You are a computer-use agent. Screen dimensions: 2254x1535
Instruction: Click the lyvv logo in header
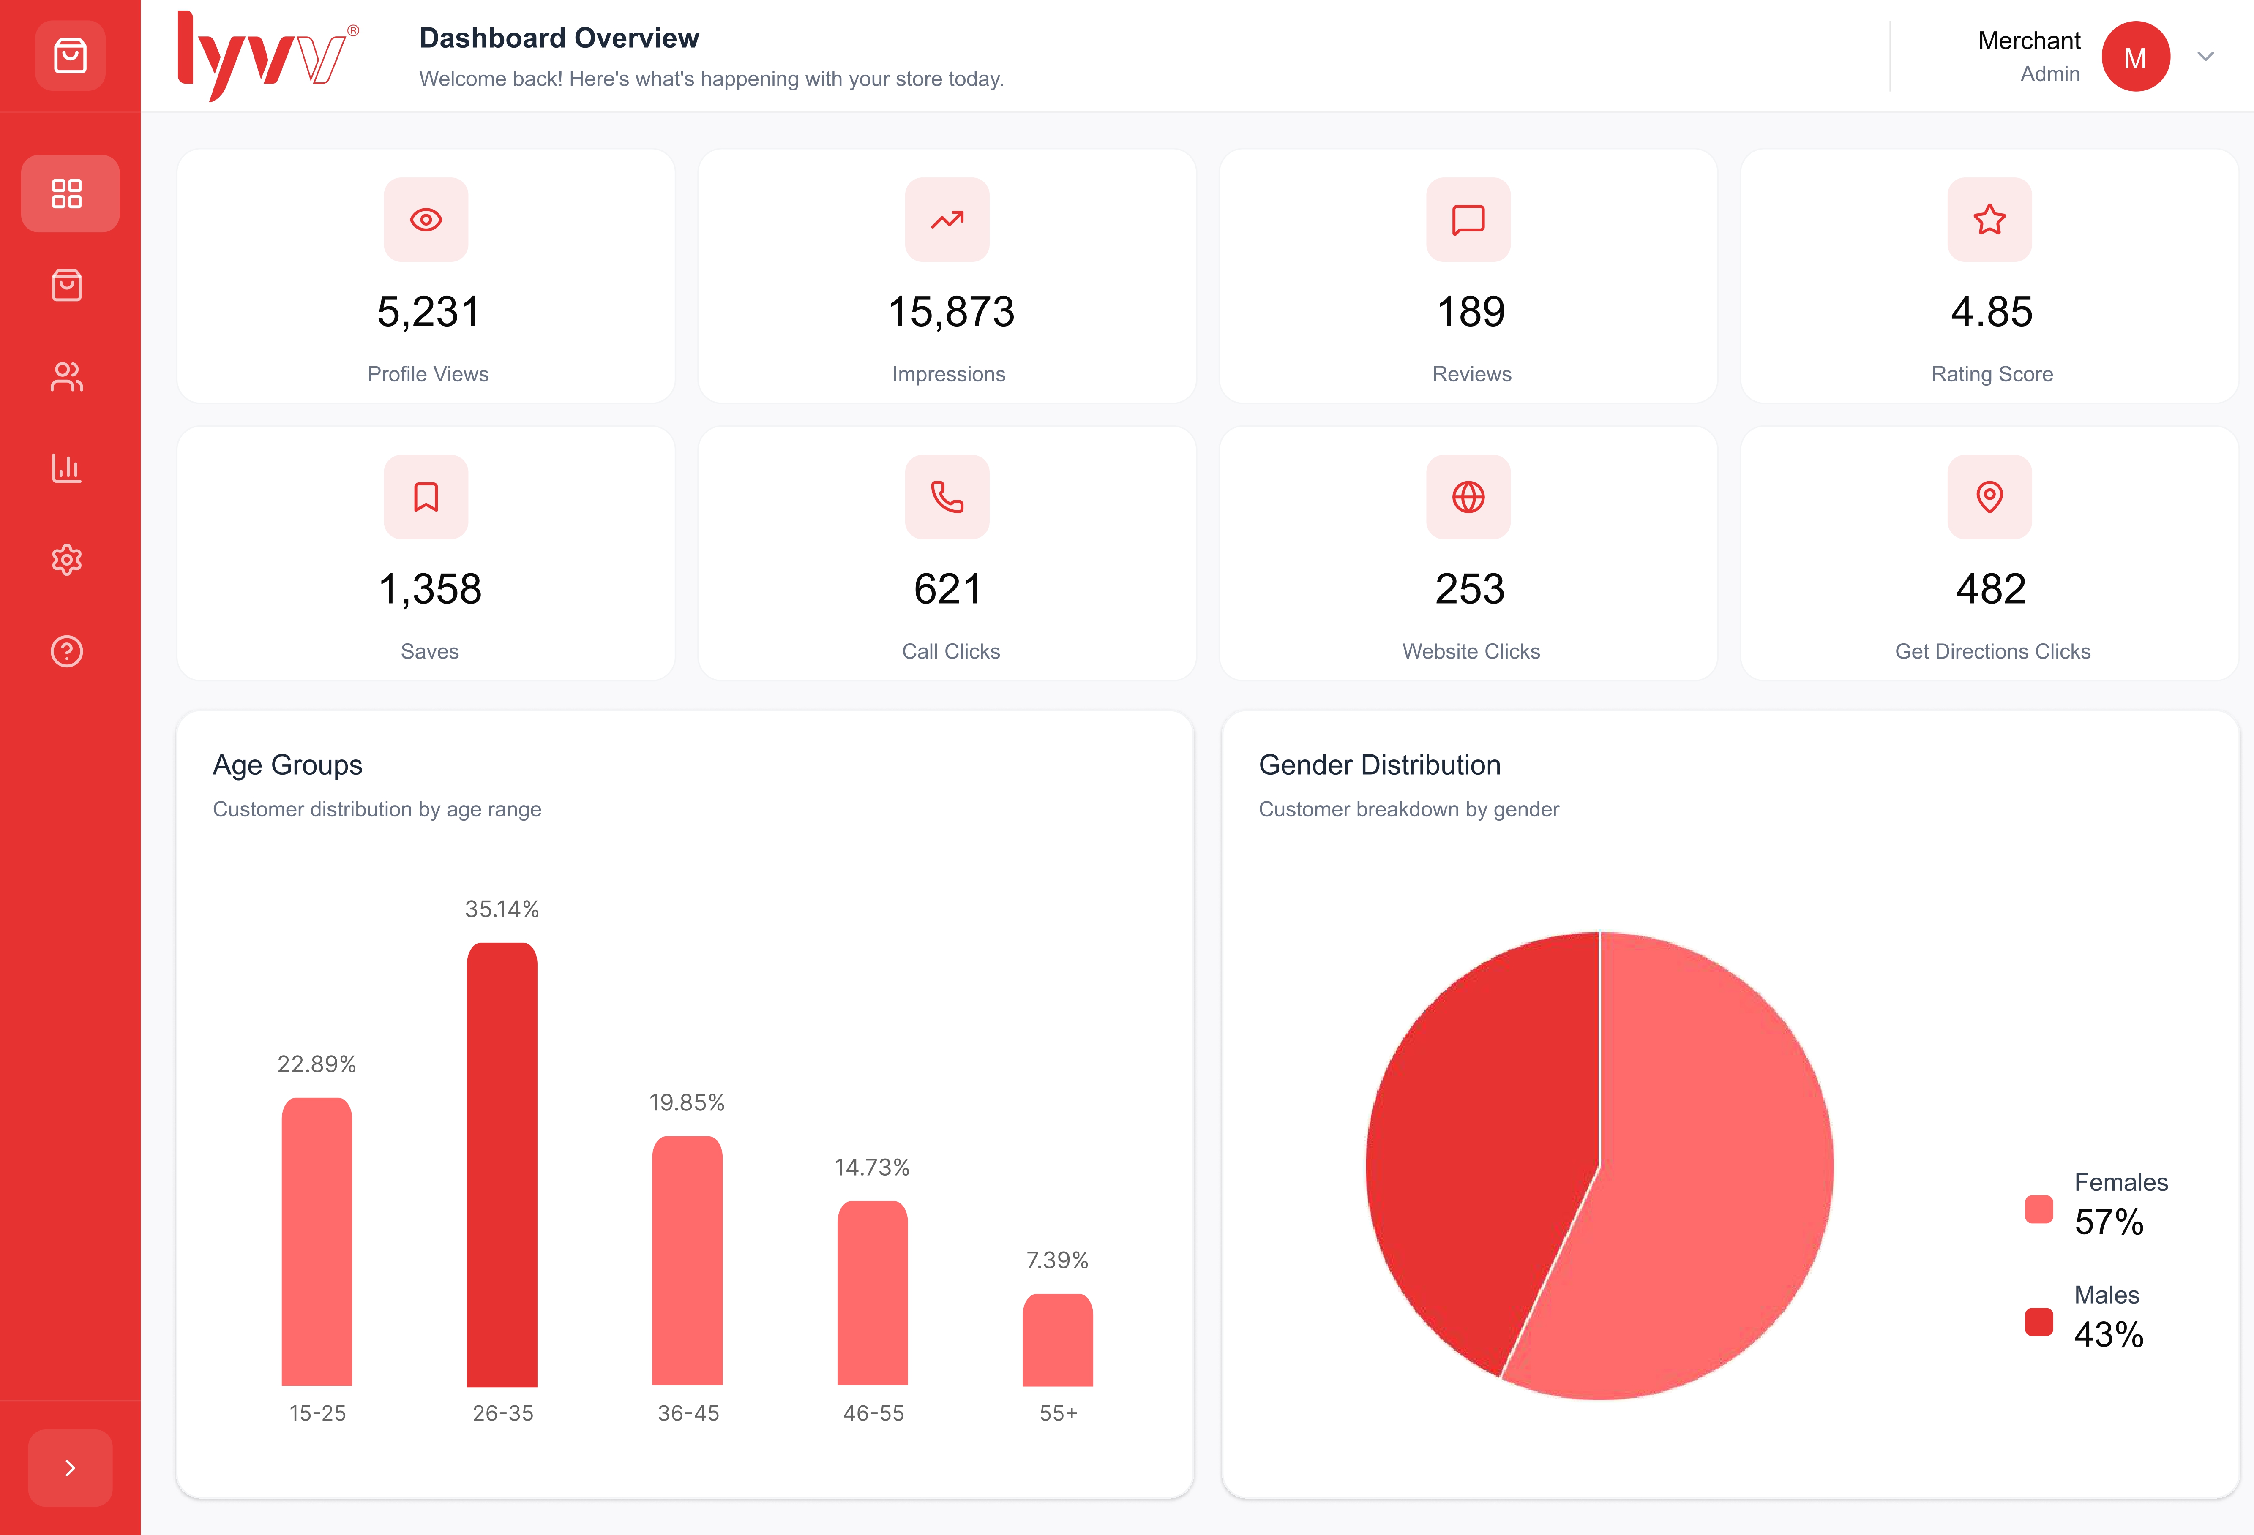tap(267, 56)
